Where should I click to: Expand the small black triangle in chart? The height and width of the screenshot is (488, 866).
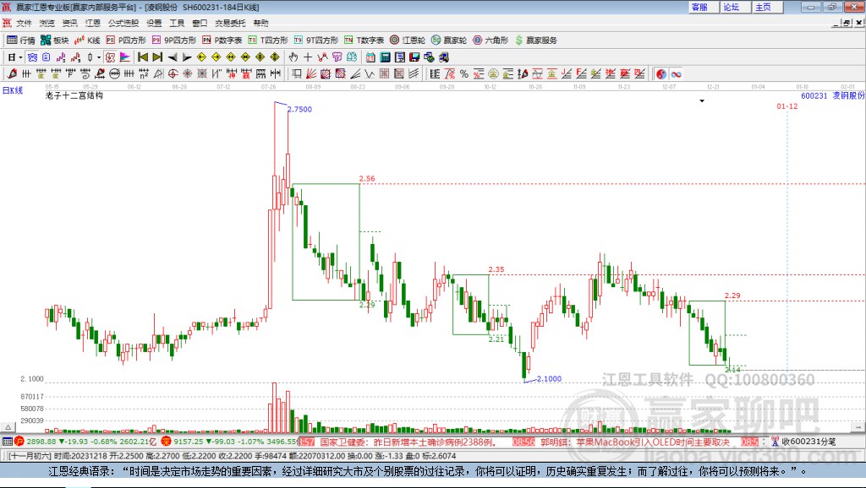click(702, 101)
